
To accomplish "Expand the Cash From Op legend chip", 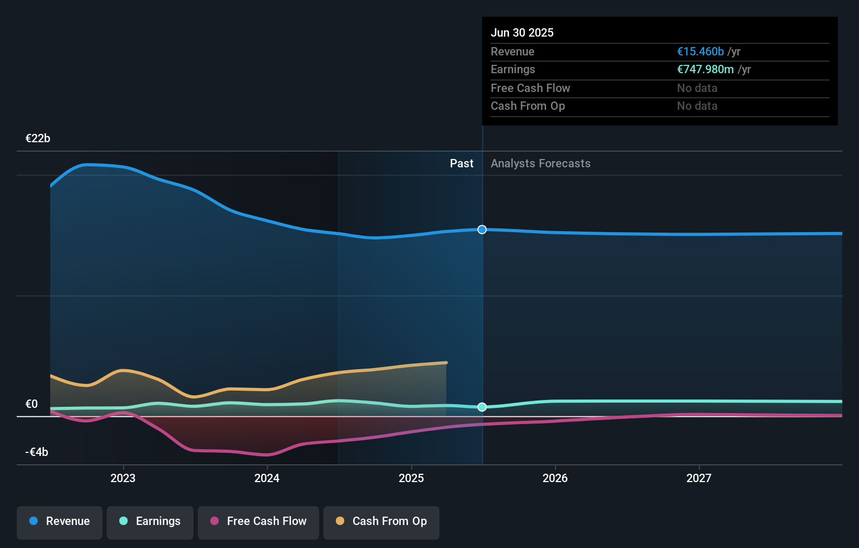I will (x=381, y=521).
